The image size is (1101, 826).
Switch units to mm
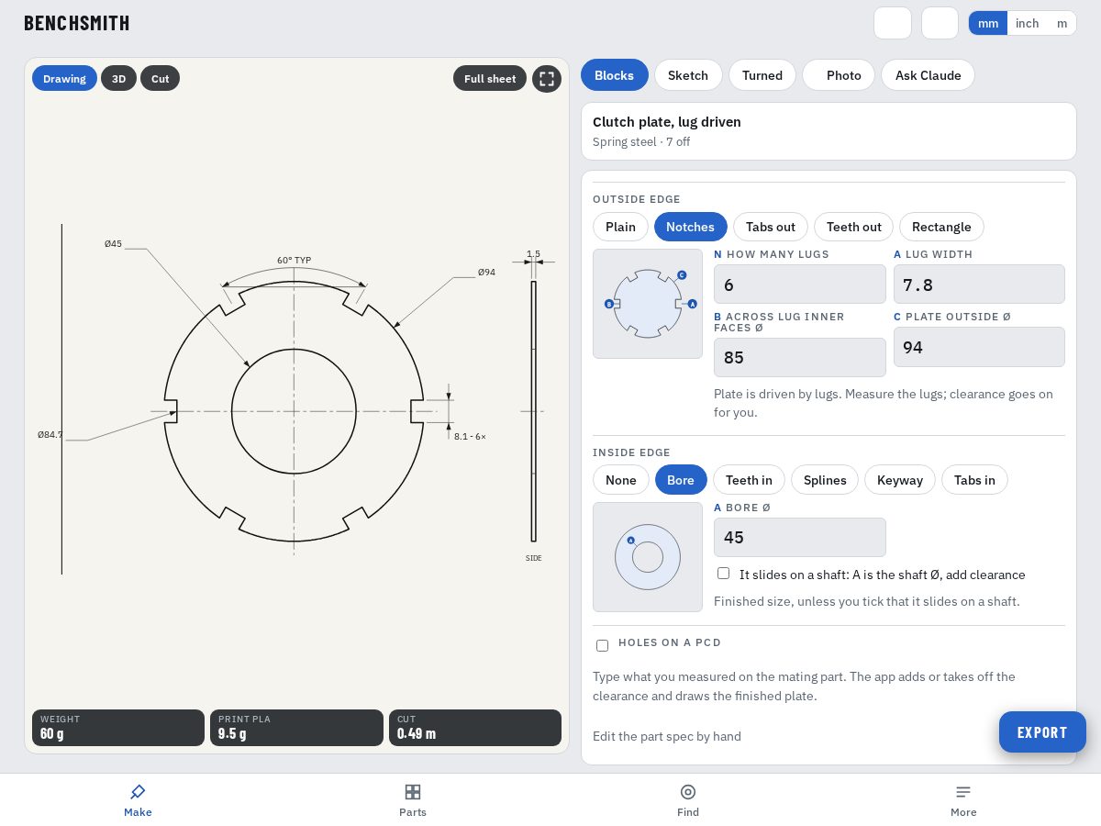[x=988, y=23]
